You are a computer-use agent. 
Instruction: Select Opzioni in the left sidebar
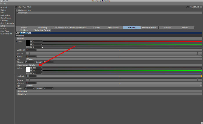coord(3,29)
